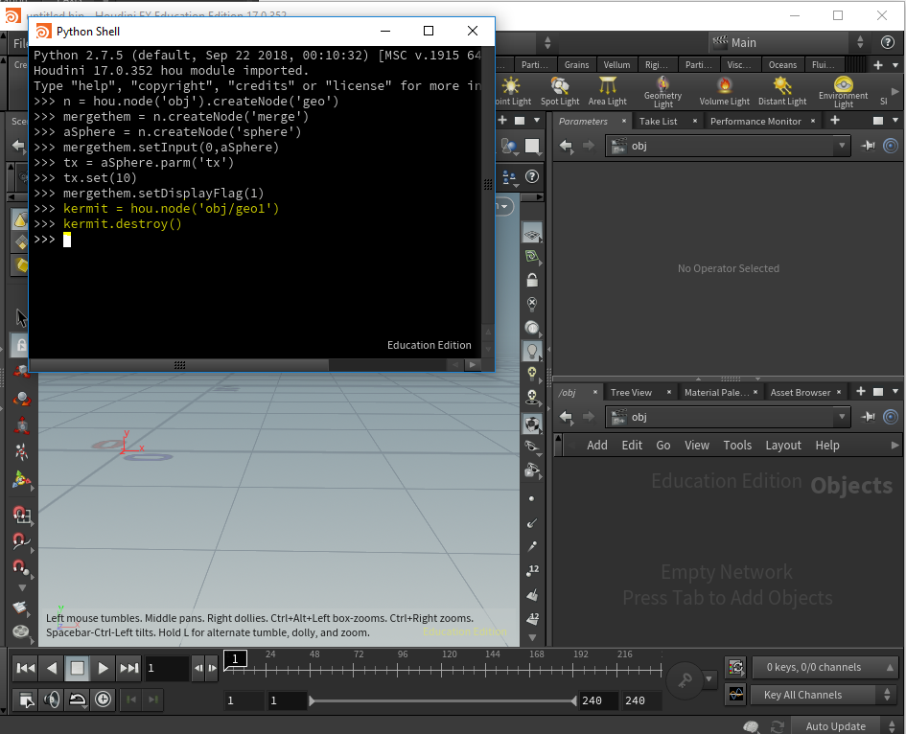906x734 pixels.
Task: Toggle the real time playback clock button
Action: pos(103,700)
